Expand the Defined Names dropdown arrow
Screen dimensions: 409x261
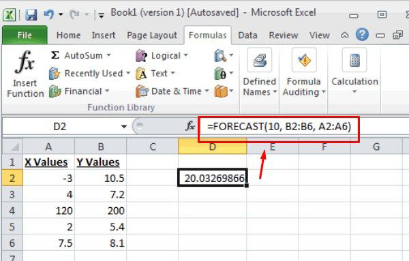275,92
